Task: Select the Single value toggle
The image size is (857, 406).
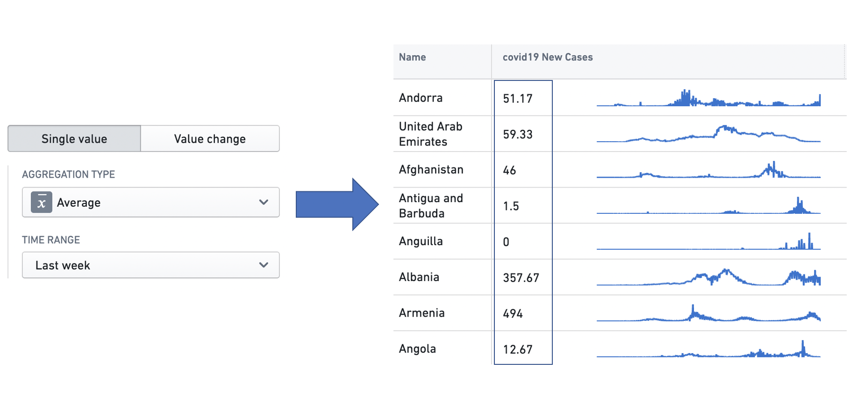Action: [x=74, y=138]
